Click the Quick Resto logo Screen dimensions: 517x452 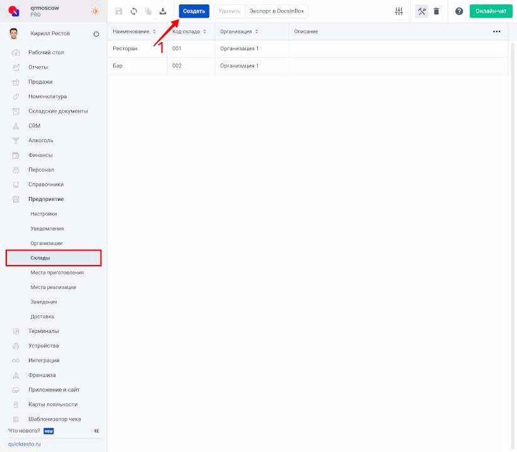click(x=14, y=11)
